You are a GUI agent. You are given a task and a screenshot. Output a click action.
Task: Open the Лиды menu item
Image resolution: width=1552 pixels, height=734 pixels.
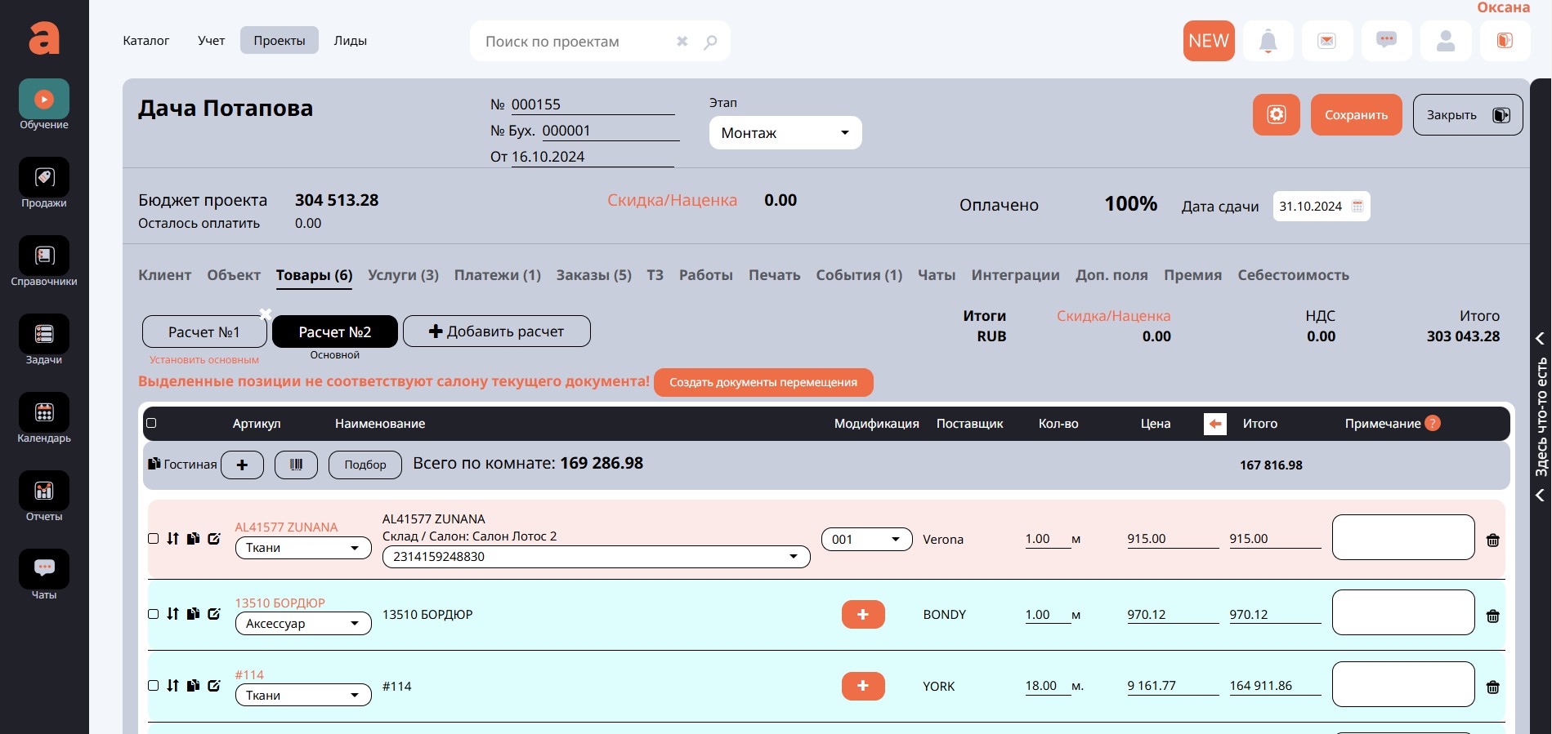click(x=350, y=41)
